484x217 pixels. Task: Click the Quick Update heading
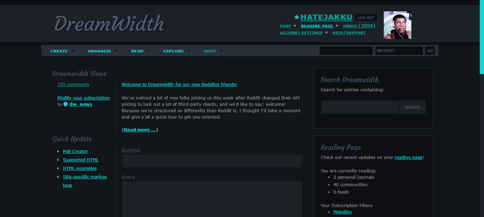72,139
